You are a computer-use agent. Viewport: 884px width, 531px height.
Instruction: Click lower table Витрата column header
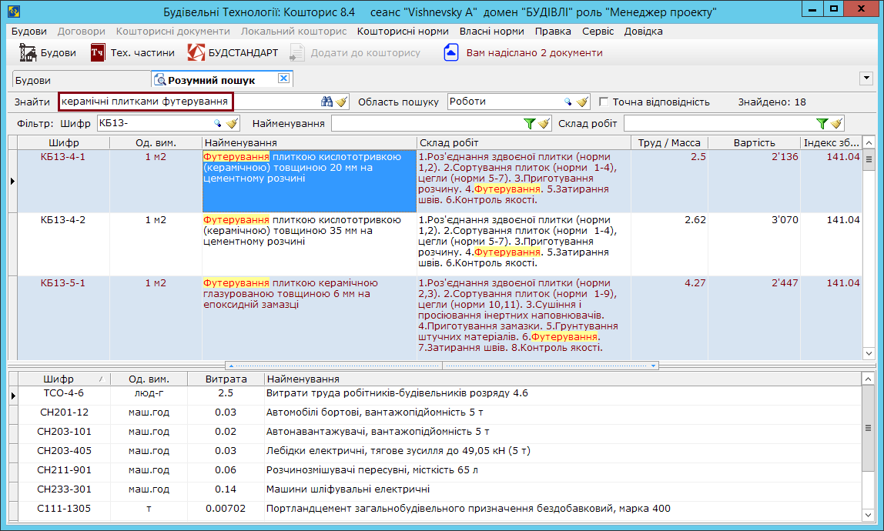[226, 379]
